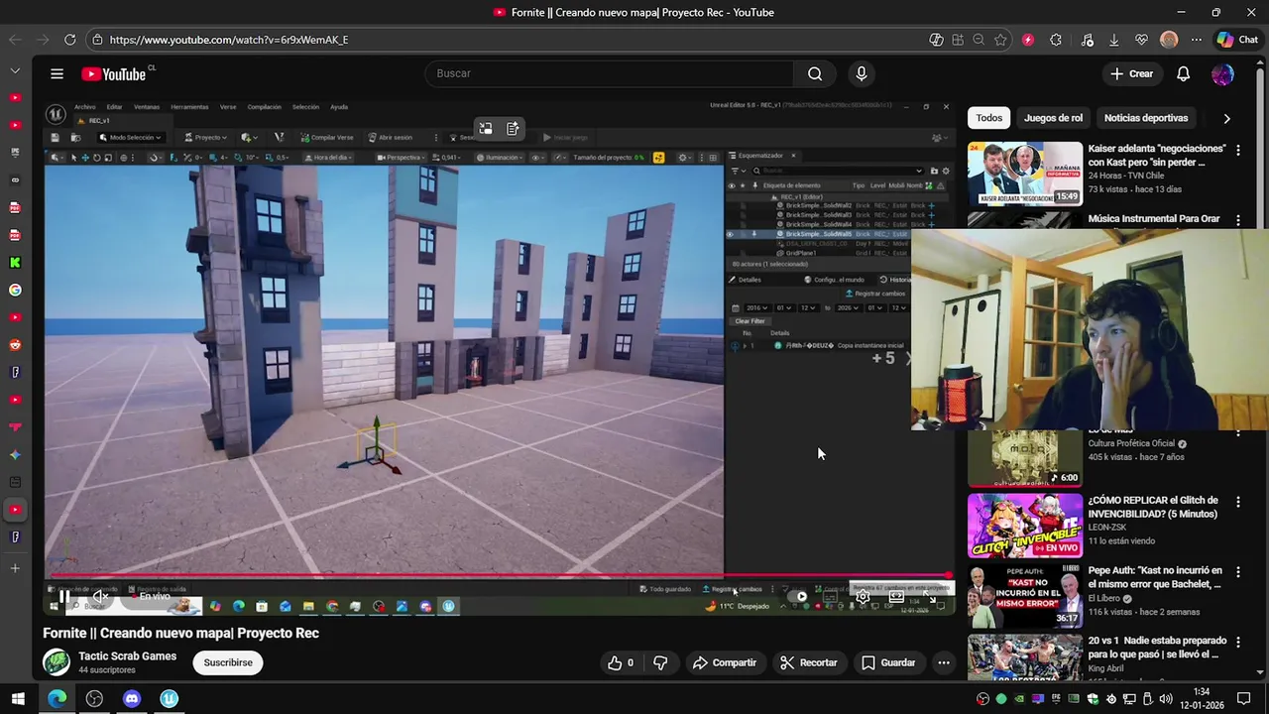Open a new vertical tab with plus
This screenshot has height=714, width=1269.
coord(15,568)
